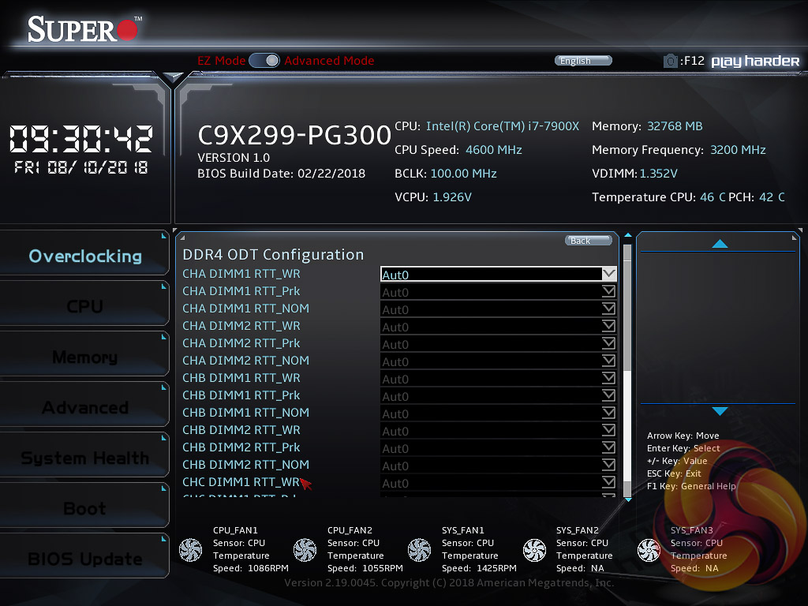
Task: Open the CHA DIMM2 RTT_WR dropdown
Action: 498,326
